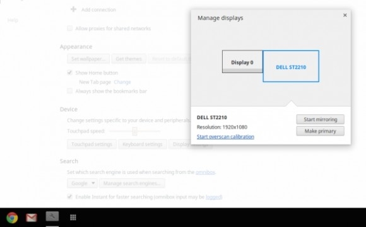
Task: Select the Display 0 rectangle
Action: click(242, 62)
